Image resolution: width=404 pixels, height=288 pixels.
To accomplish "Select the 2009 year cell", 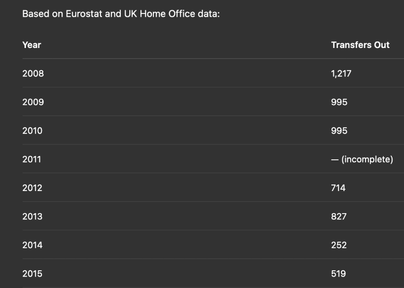I will coord(33,102).
